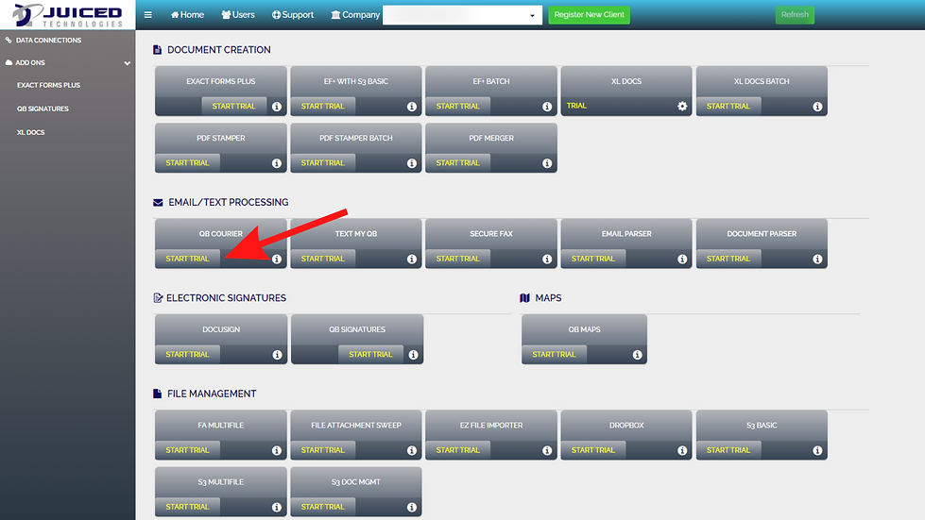Click the Electronic Signatures heading
Image resolution: width=925 pixels, height=520 pixels.
click(226, 298)
